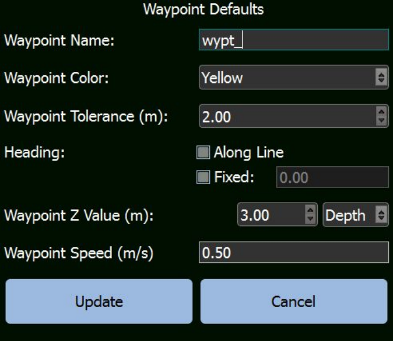This screenshot has height=341, width=393.
Task: Click the Z Value down arrow
Action: click(x=311, y=219)
